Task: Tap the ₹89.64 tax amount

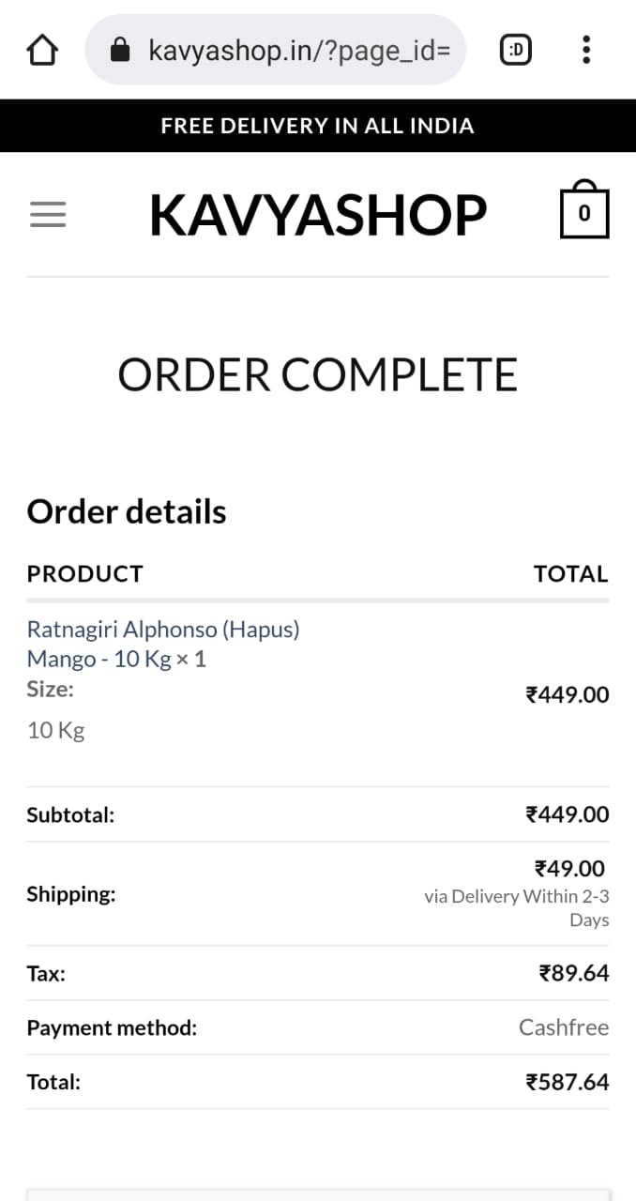Action: [574, 973]
